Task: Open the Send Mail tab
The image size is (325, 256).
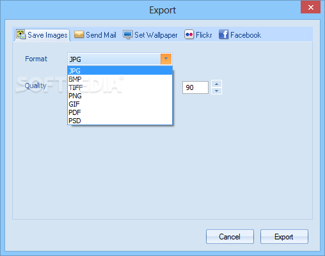Action: coord(95,35)
